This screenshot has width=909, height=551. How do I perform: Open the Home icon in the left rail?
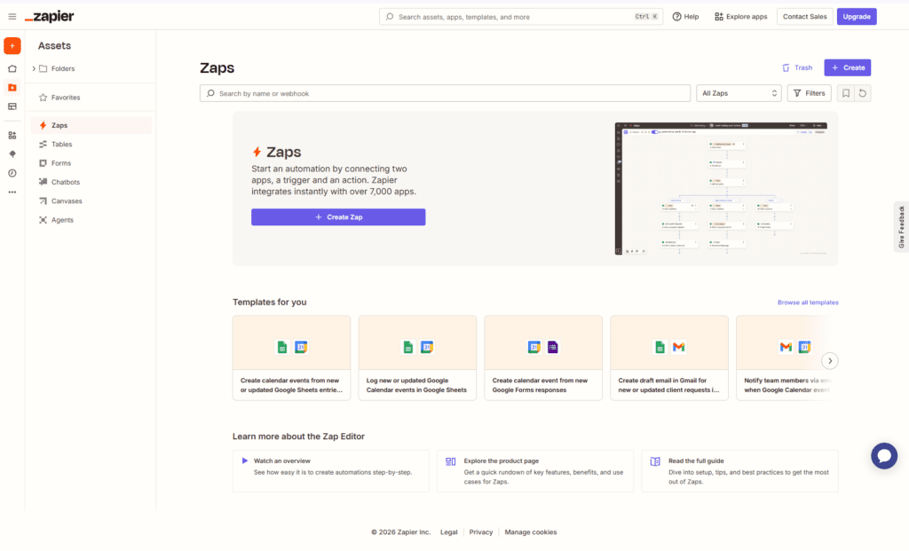tap(12, 68)
